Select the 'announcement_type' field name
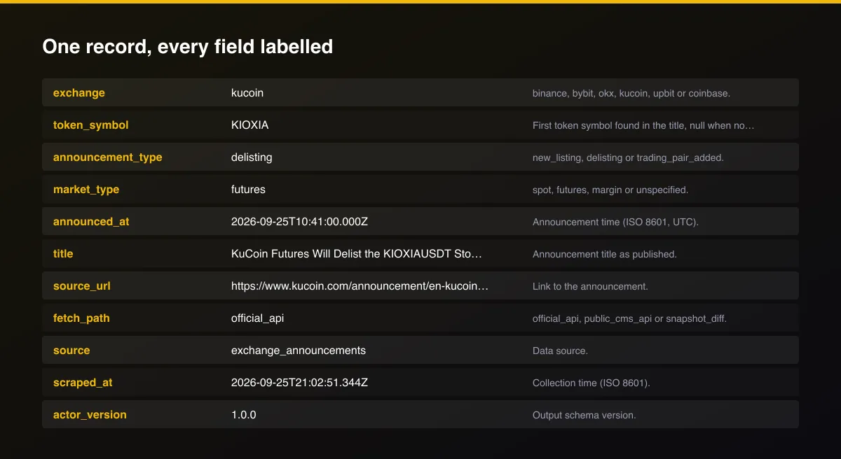The image size is (841, 459). pyautogui.click(x=108, y=157)
